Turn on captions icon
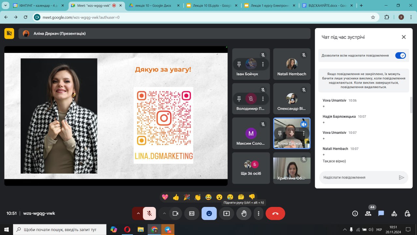Screen dimensions: 417x235 click(192, 213)
